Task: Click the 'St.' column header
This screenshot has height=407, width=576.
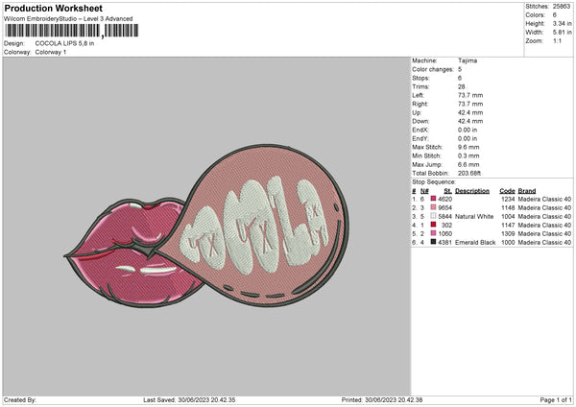Action: point(447,191)
